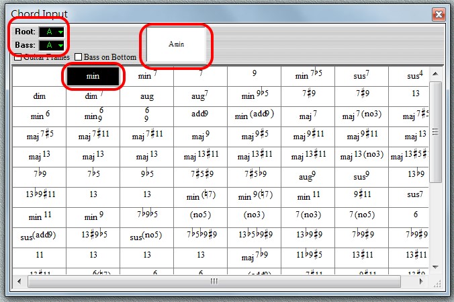This screenshot has width=454, height=302.
Task: Select the 7(no5) chord cell
Action: 361,217
